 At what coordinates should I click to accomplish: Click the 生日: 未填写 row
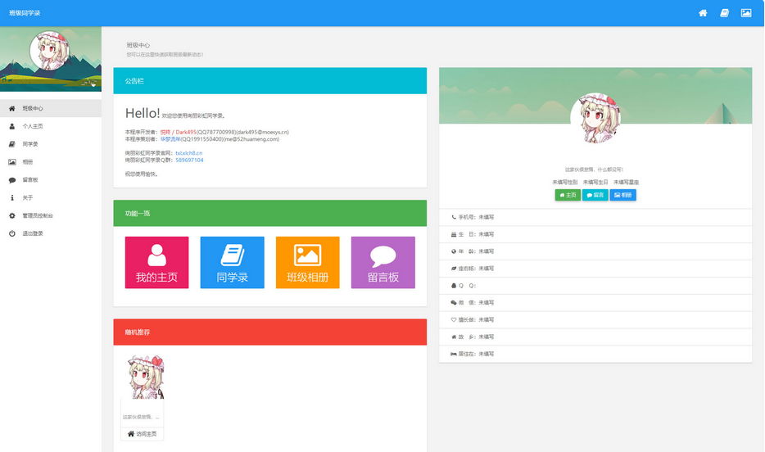click(595, 234)
